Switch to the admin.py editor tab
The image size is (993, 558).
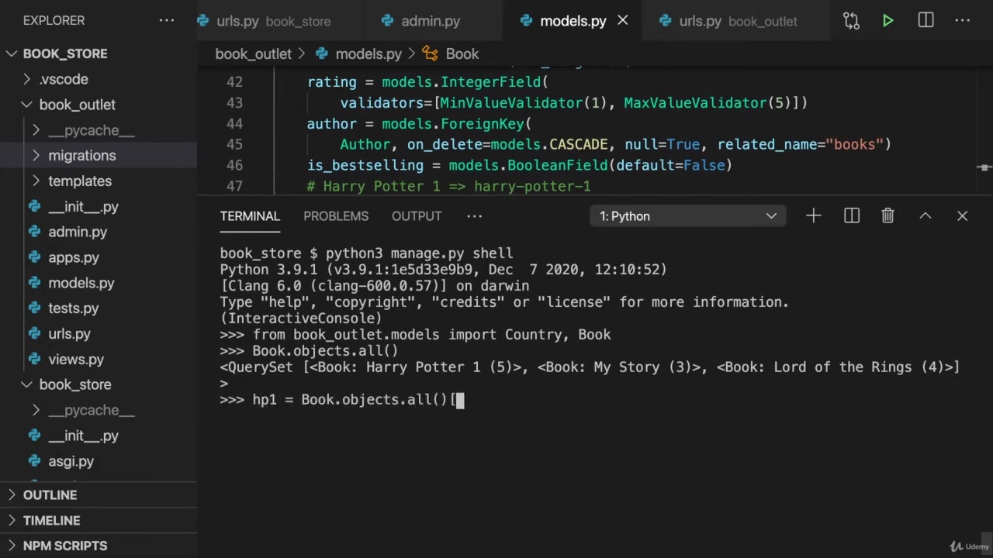pos(431,21)
